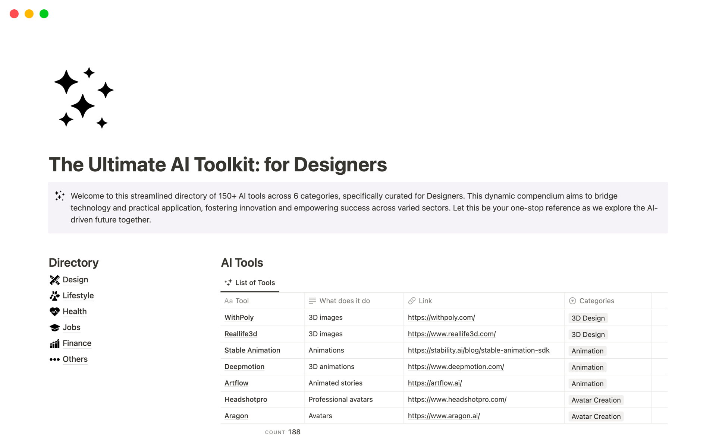Toggle visibility of What does it do column
Image resolution: width=716 pixels, height=447 pixels.
340,301
